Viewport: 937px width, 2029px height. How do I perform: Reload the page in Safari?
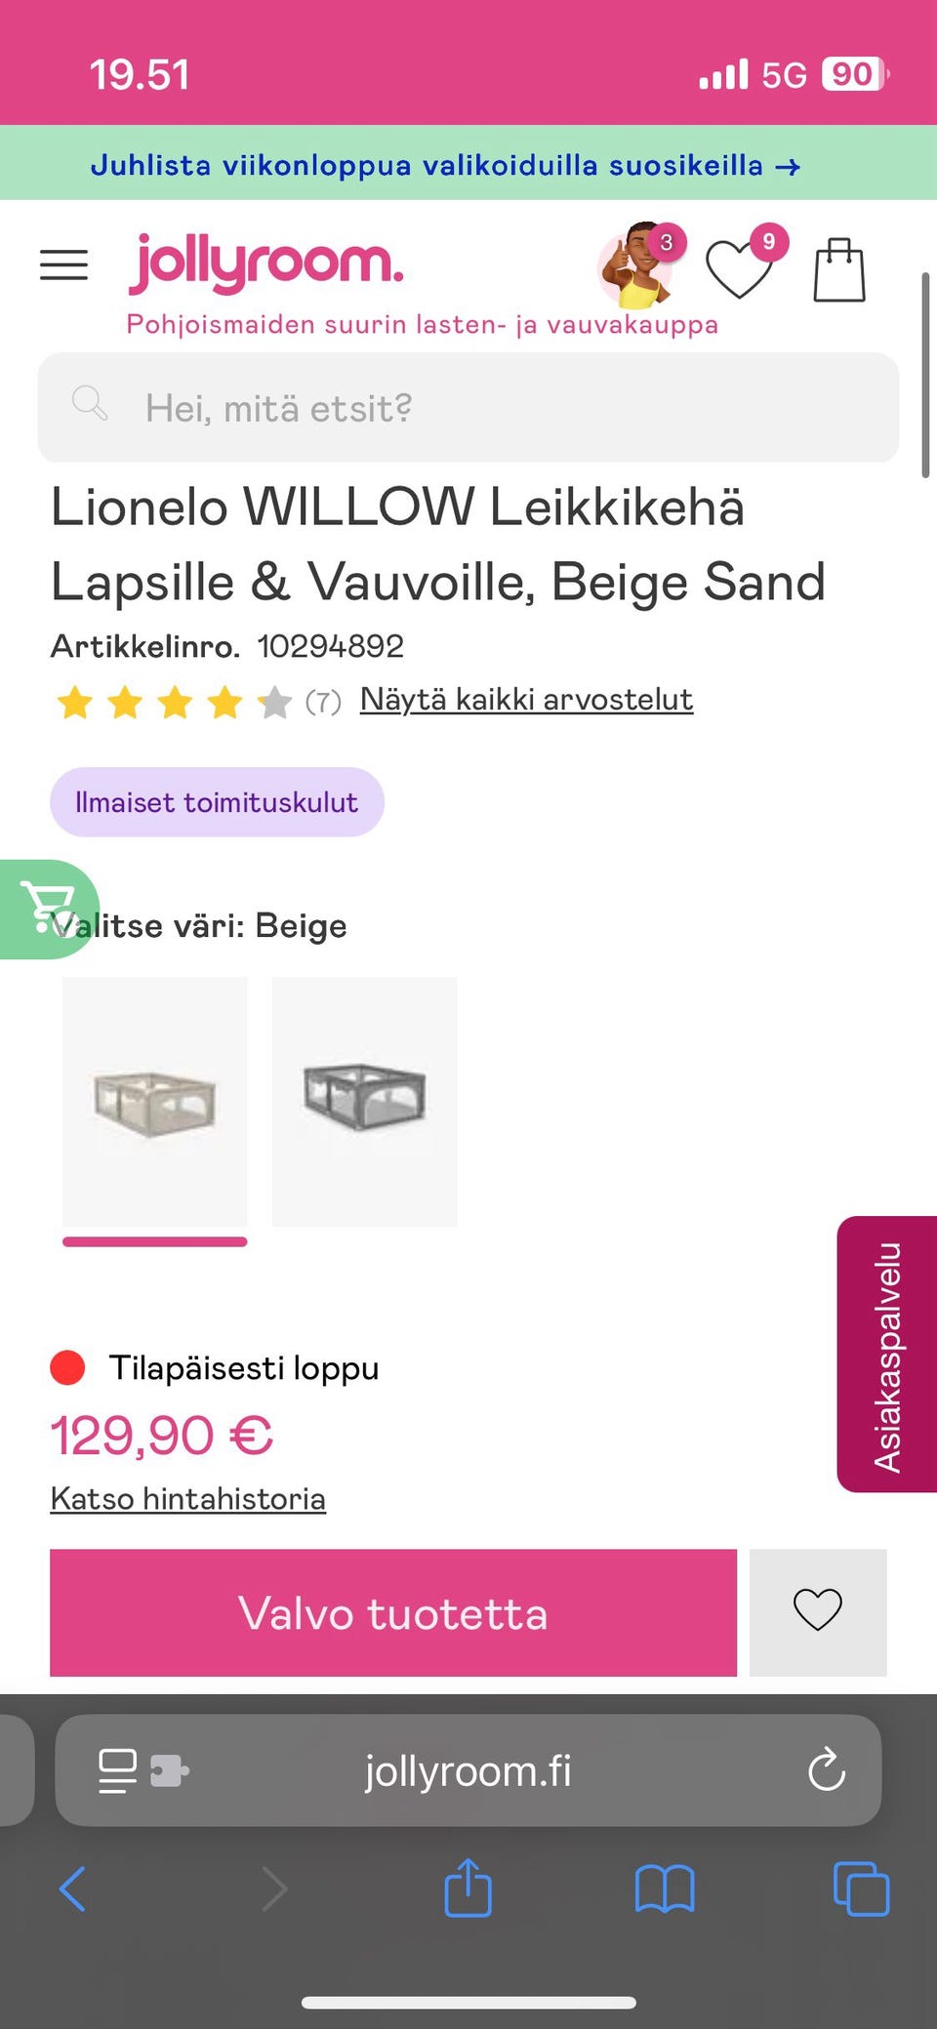[827, 1769]
